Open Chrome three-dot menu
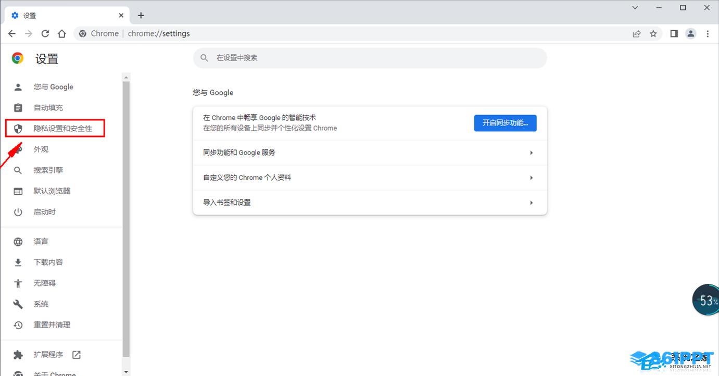 tap(708, 33)
